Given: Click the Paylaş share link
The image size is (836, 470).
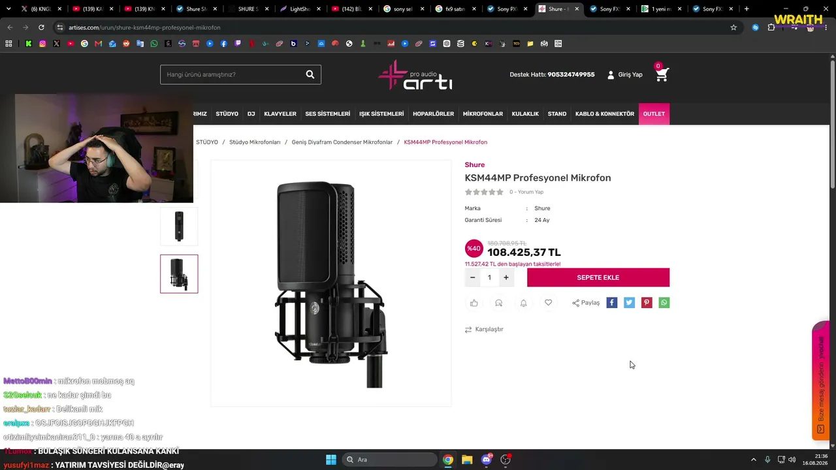Looking at the screenshot, I should pos(586,303).
